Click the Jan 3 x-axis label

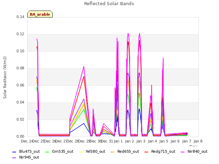(x=141, y=141)
